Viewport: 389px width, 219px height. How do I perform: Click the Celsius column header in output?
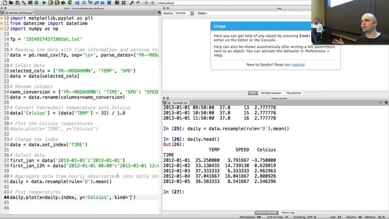coord(266,150)
